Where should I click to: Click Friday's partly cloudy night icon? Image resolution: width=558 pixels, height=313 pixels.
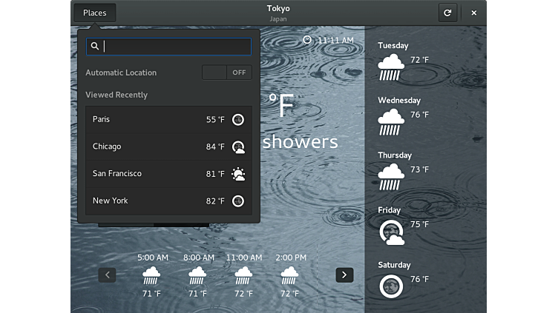click(391, 232)
